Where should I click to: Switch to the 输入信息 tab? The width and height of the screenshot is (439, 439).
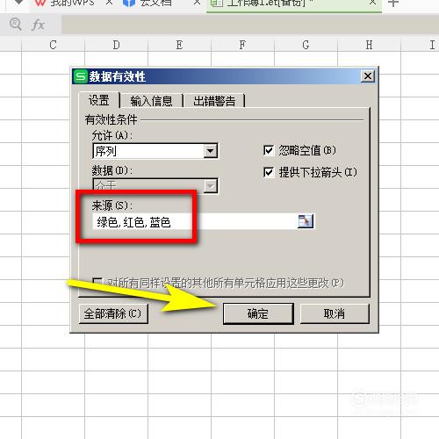coord(151,101)
